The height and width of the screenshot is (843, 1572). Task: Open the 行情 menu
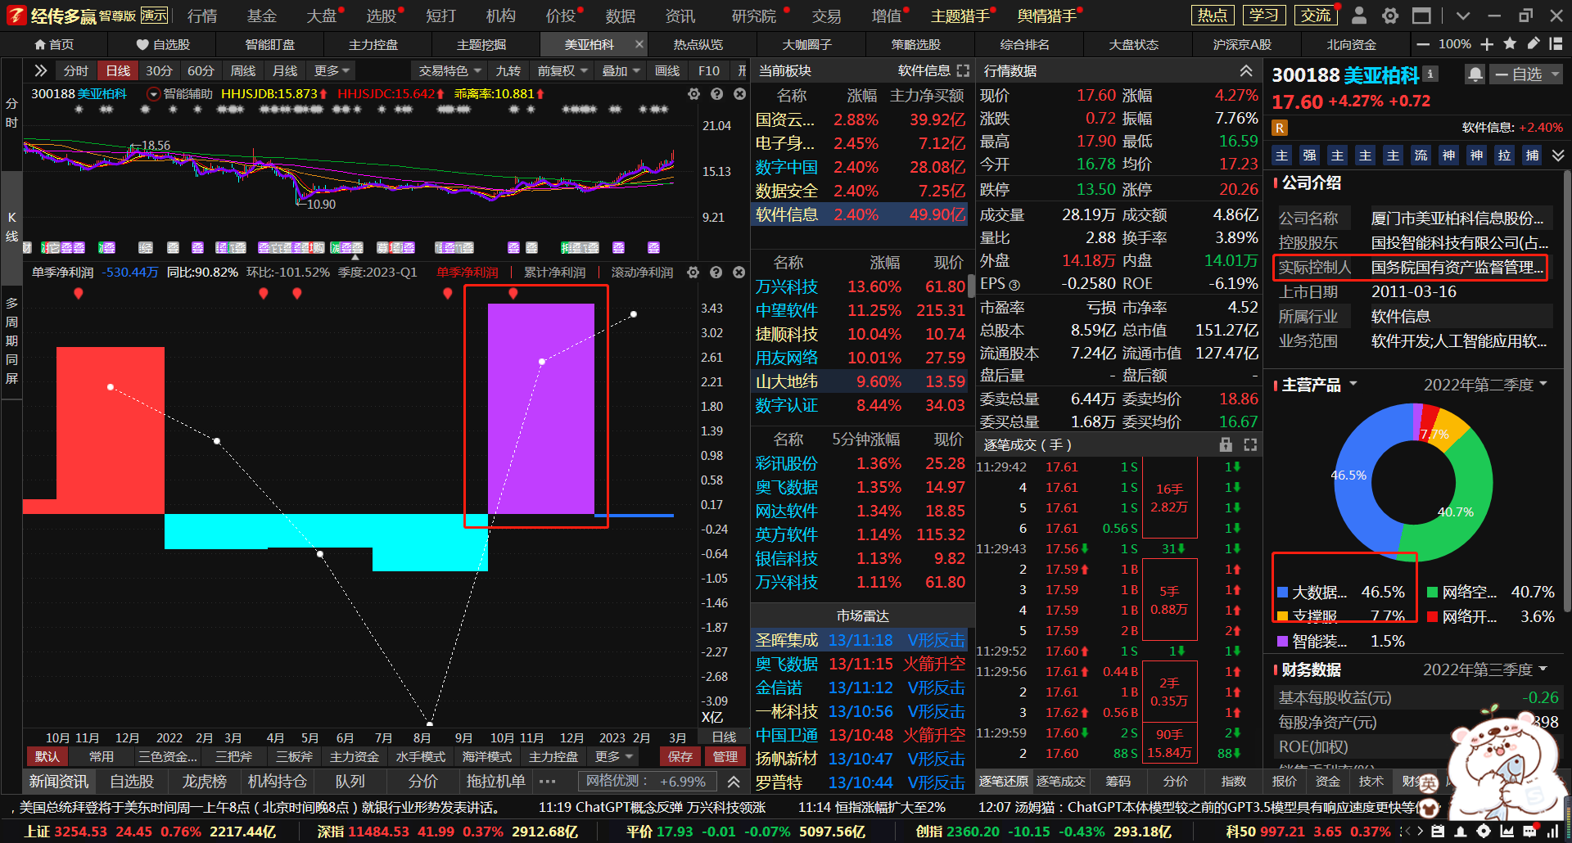pyautogui.click(x=202, y=16)
